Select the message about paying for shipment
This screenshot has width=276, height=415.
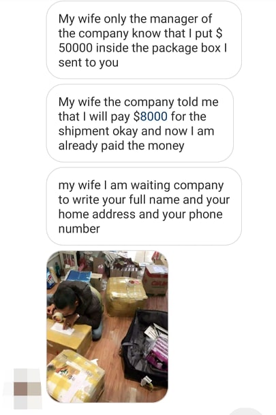[x=140, y=124]
